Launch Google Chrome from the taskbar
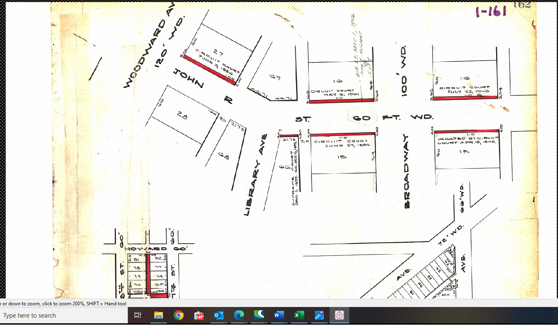Image resolution: width=558 pixels, height=325 pixels. click(x=178, y=315)
